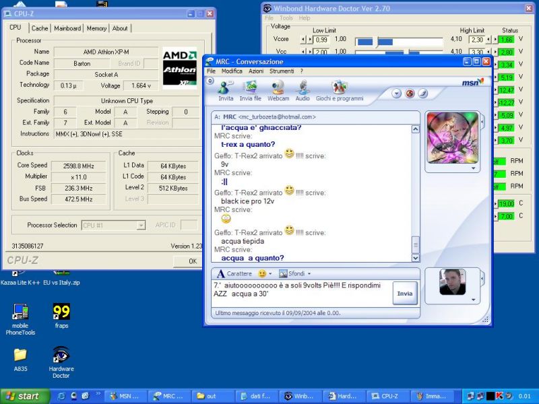This screenshot has width=539, height=404.
Task: Increase Vcore high limit with right arrow
Action: 495,40
